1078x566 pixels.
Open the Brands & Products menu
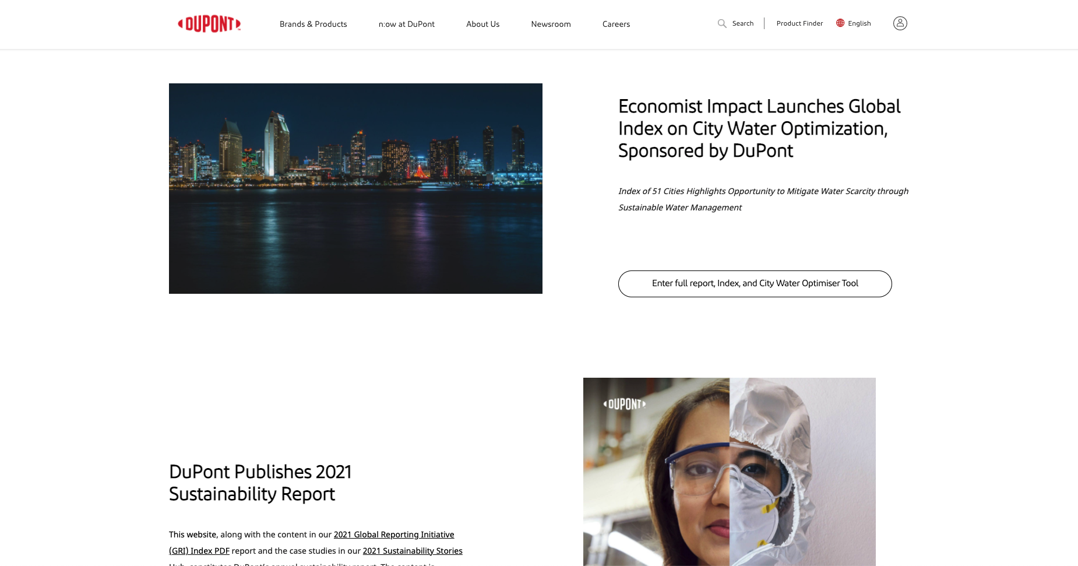[x=313, y=24]
